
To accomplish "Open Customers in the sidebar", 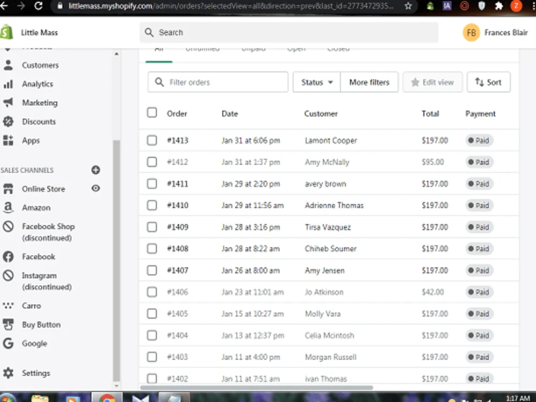I will point(40,65).
